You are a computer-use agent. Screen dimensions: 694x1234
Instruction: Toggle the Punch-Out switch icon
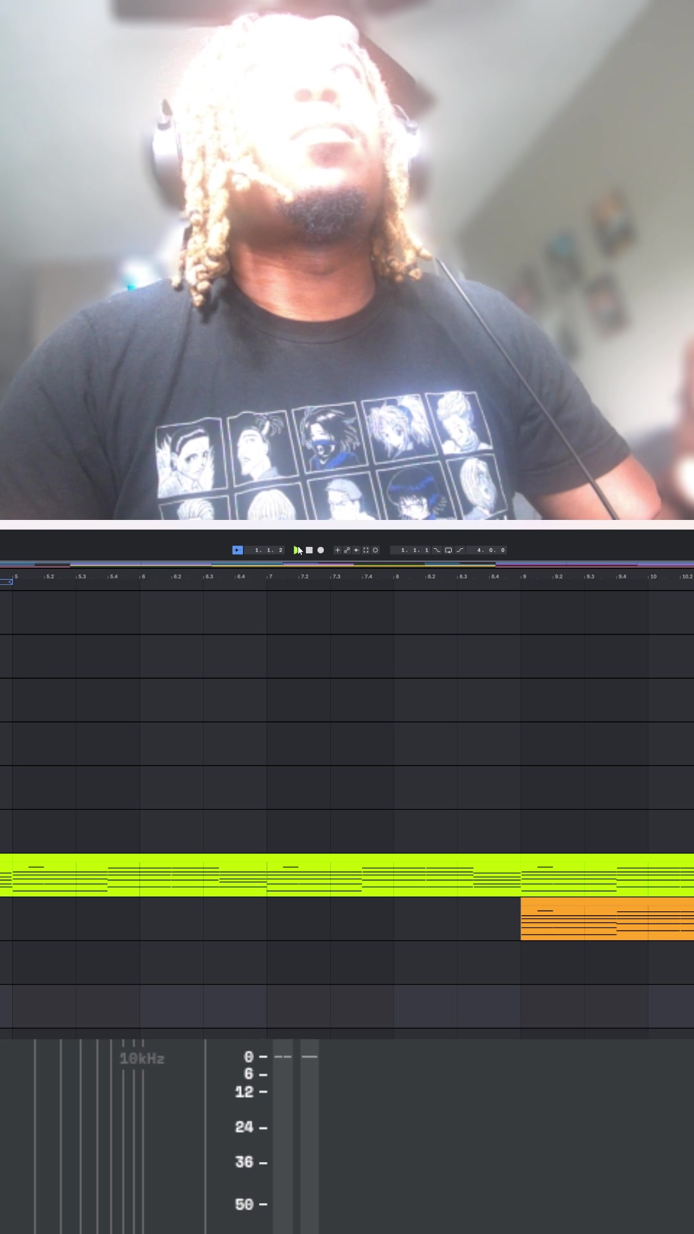460,550
